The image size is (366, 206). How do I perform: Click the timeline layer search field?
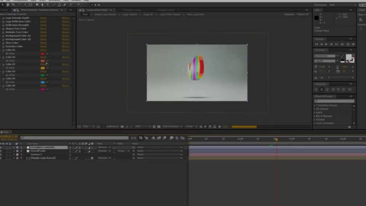(x=74, y=138)
